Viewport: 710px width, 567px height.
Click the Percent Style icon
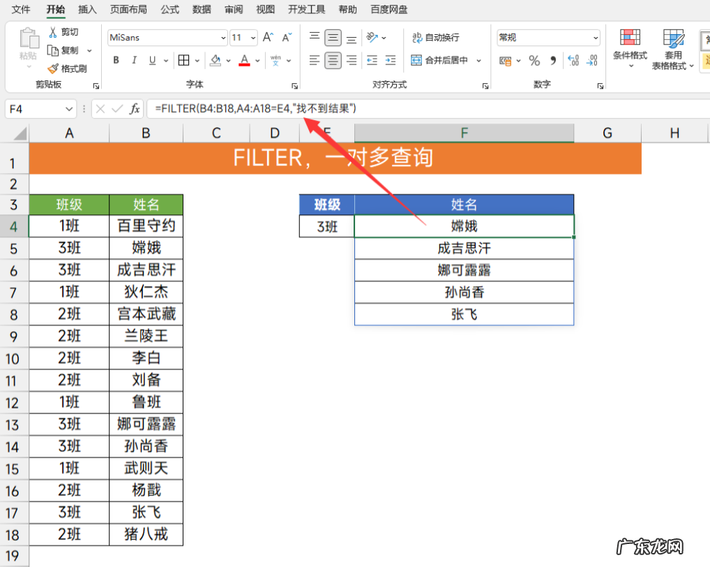click(x=534, y=61)
